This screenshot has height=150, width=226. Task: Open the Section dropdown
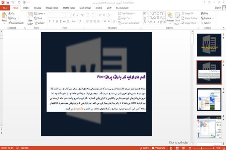40,23
